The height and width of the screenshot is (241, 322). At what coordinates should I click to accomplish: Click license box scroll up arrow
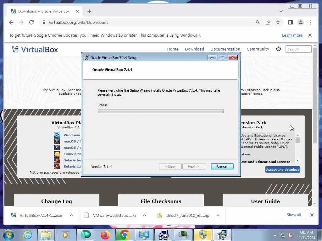(297, 135)
